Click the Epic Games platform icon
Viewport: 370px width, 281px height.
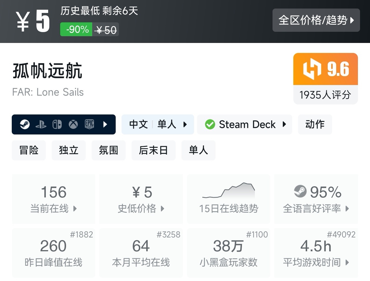pos(89,124)
